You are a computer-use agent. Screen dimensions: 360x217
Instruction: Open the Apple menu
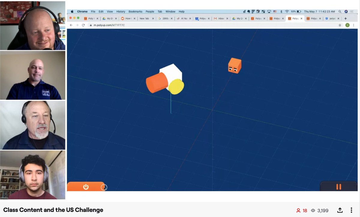pyautogui.click(x=72, y=11)
